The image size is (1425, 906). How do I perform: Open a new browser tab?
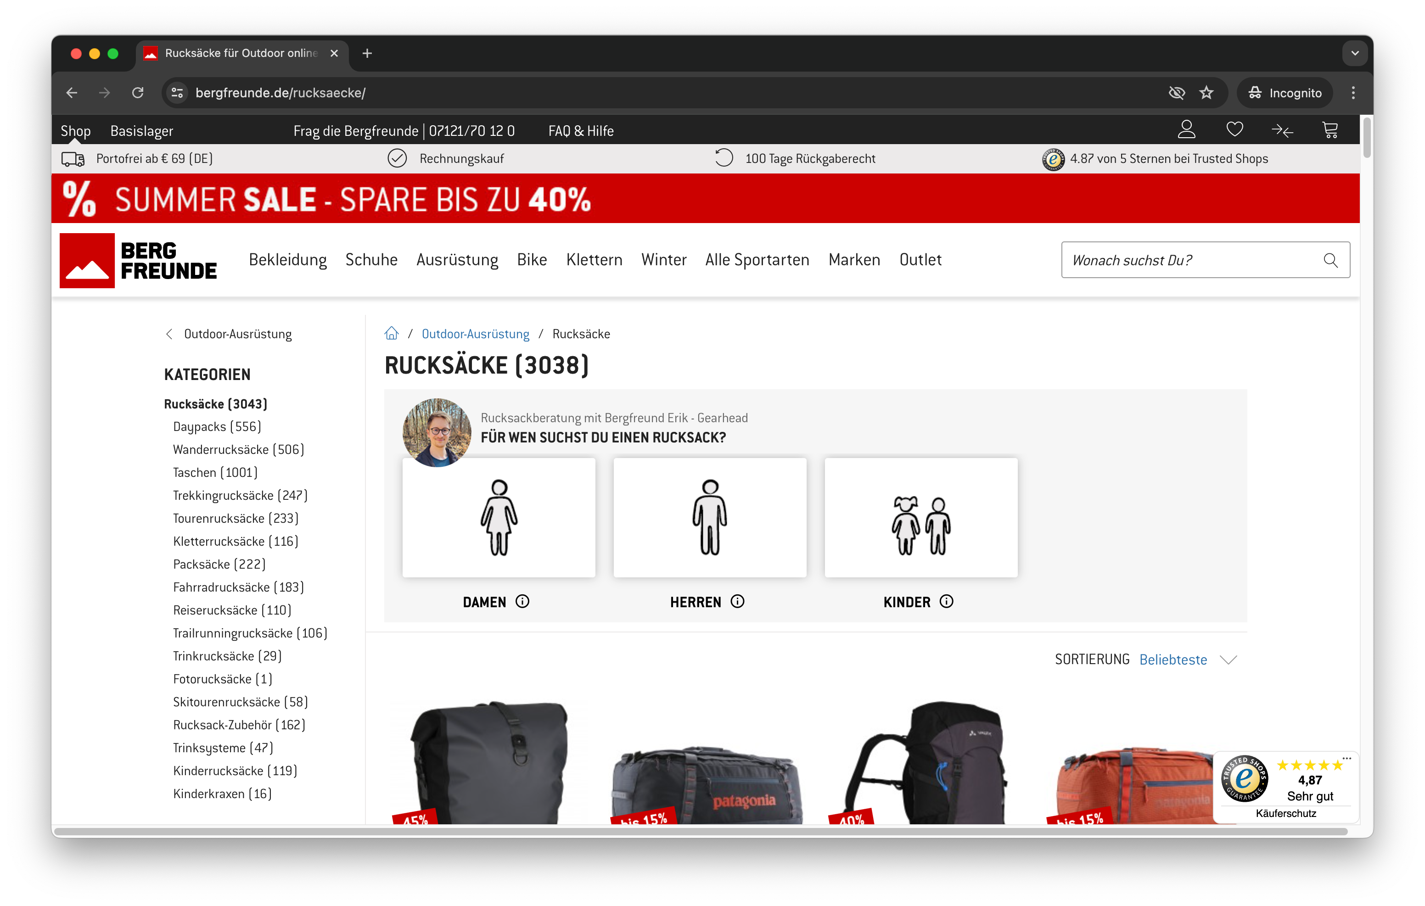pyautogui.click(x=367, y=53)
